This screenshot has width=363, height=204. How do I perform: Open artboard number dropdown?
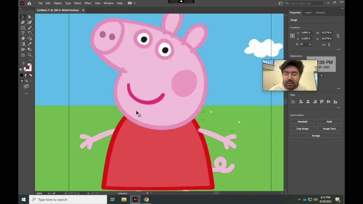(x=88, y=193)
